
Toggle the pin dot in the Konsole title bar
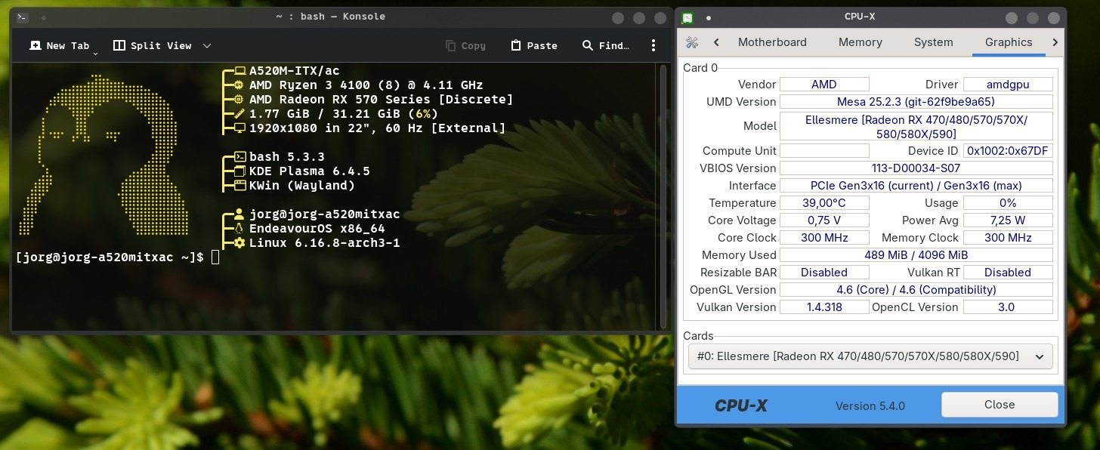(43, 17)
